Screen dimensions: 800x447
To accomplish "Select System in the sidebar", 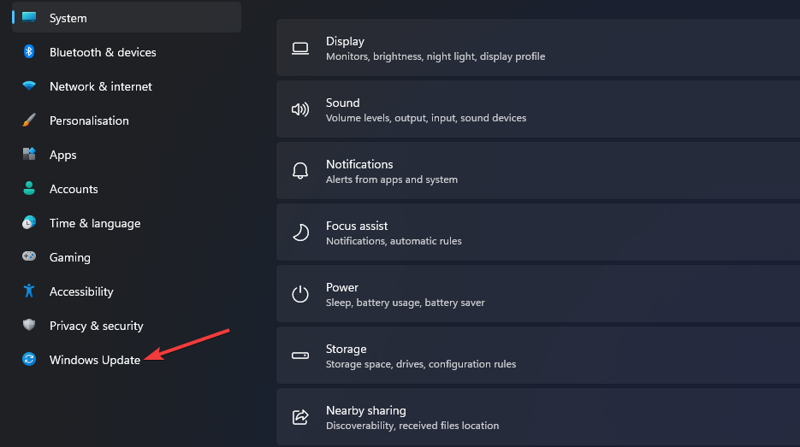I will (68, 18).
